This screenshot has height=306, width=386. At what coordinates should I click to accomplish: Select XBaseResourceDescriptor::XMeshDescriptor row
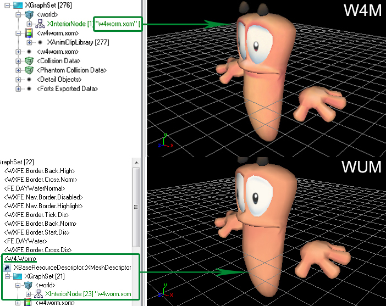(73, 268)
